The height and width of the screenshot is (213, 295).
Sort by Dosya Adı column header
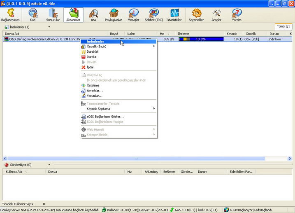point(55,34)
